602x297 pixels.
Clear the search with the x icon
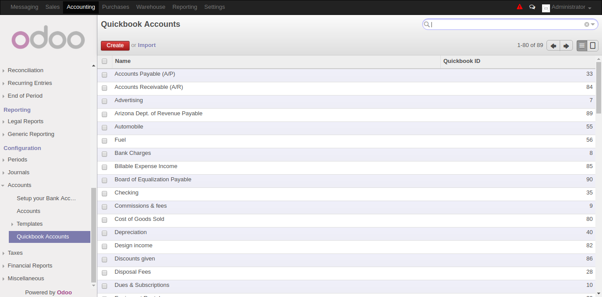pyautogui.click(x=587, y=25)
